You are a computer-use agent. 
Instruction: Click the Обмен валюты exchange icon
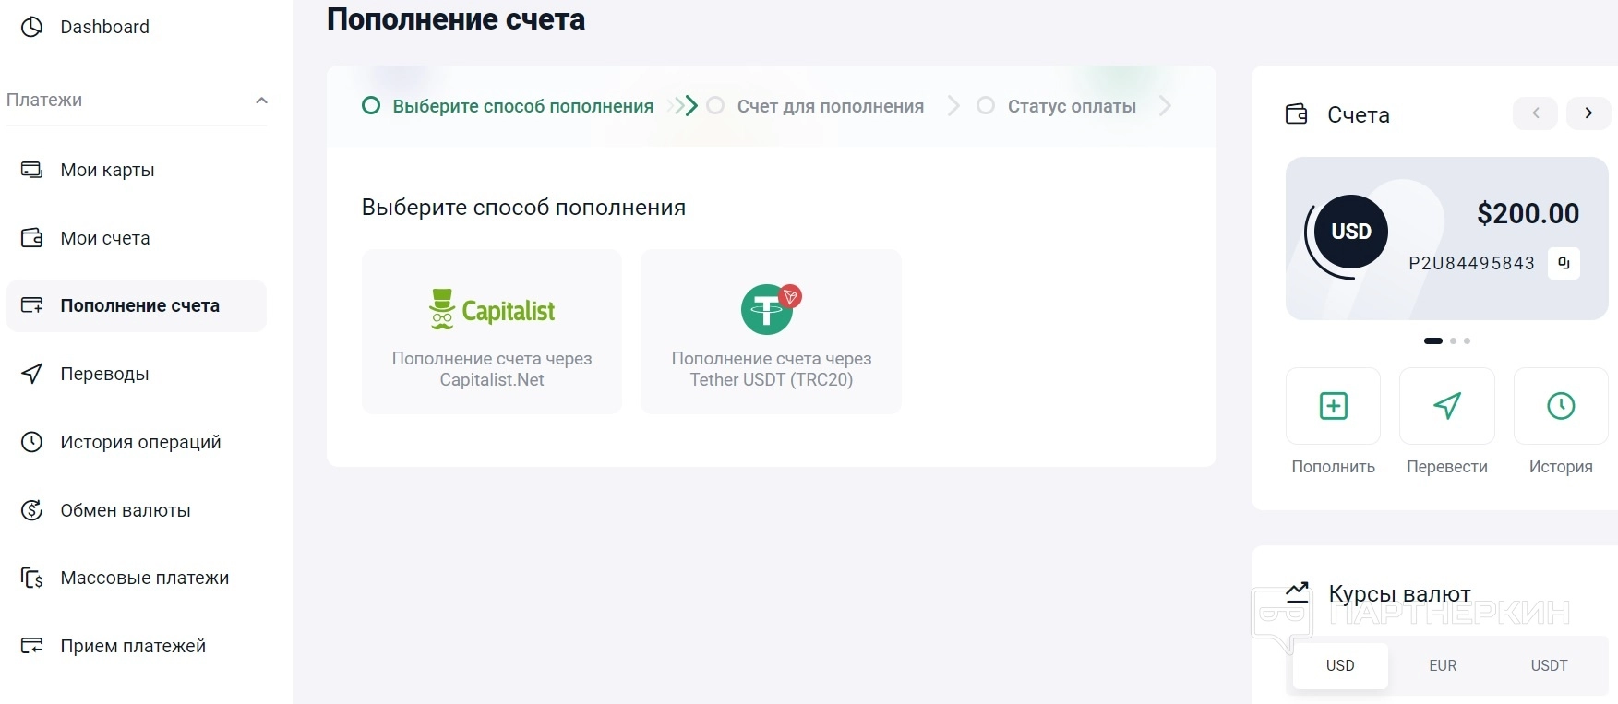[x=32, y=510]
